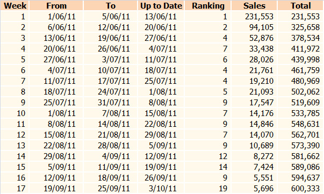The height and width of the screenshot is (194, 324).
Task: Click the Total column header
Action: click(301, 5)
